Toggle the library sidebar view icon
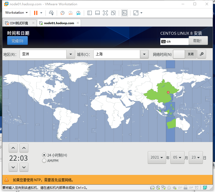Viewport: 215px width, 192px height. (90, 13)
